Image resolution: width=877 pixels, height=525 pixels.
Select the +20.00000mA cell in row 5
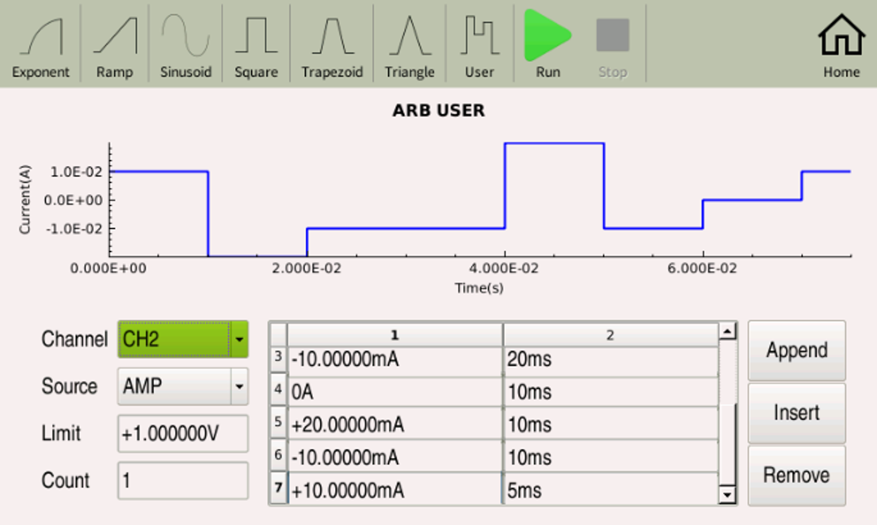click(395, 425)
